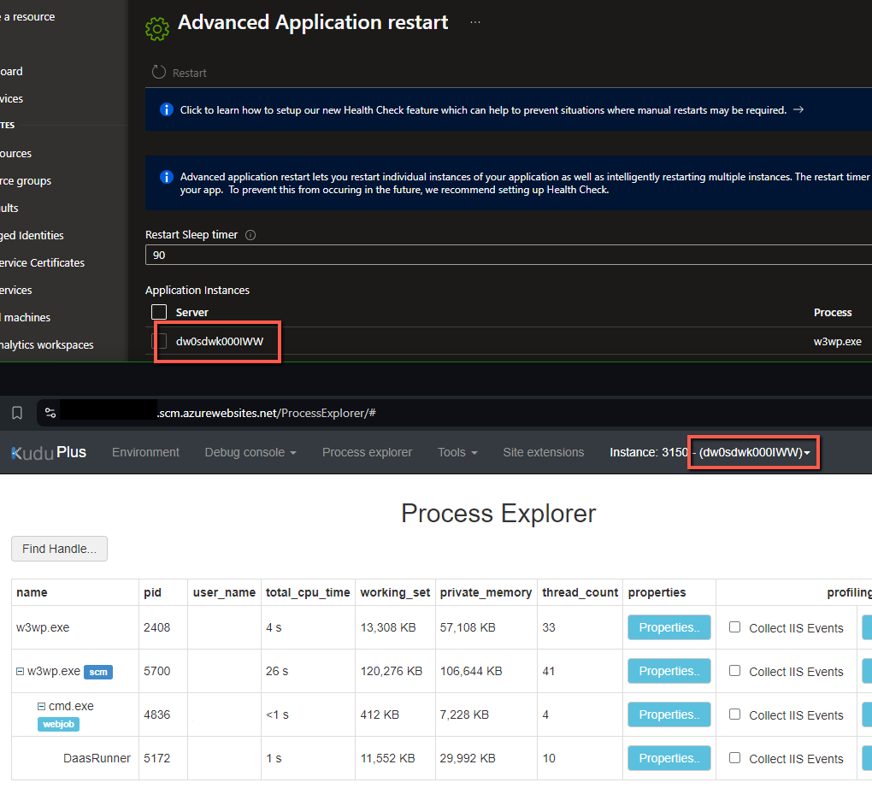Open the Instance dw0sdwk000IWW dropdown
872x788 pixels.
pyautogui.click(x=754, y=453)
